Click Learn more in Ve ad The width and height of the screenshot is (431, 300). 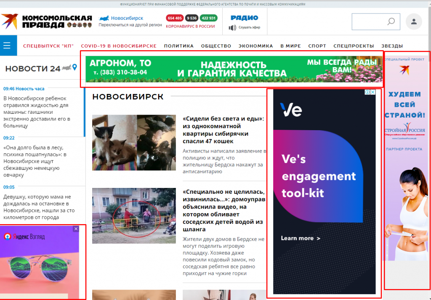coord(301,238)
